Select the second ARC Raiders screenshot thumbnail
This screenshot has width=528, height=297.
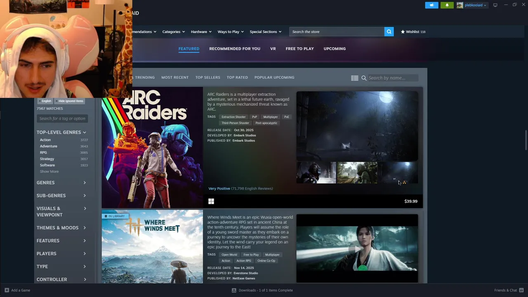(357, 172)
